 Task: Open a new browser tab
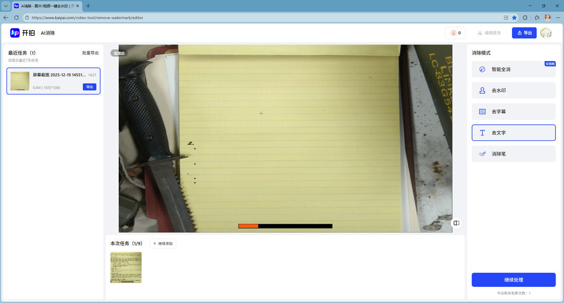tap(88, 6)
